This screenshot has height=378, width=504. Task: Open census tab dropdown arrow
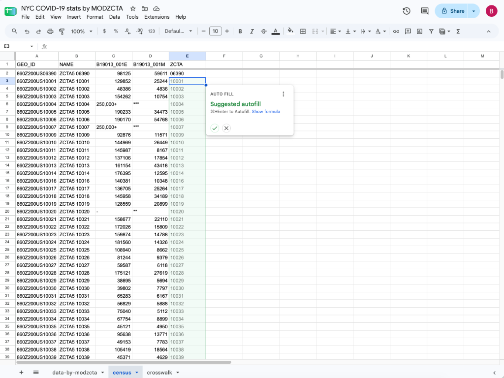(x=137, y=372)
